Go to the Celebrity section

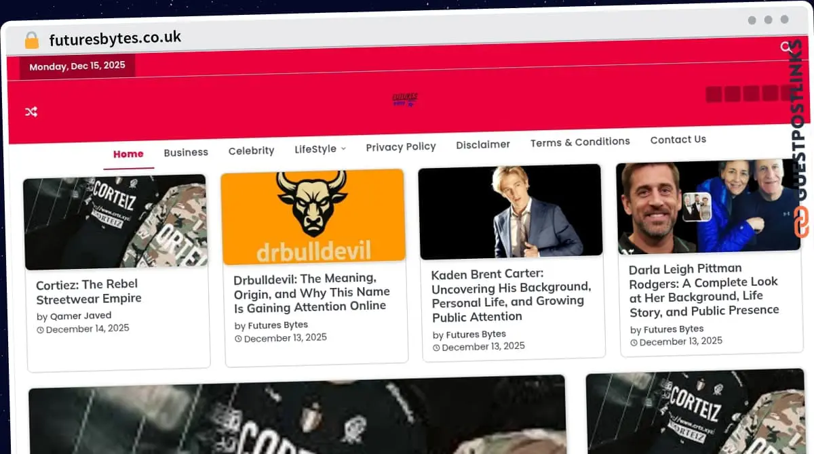[x=251, y=150]
